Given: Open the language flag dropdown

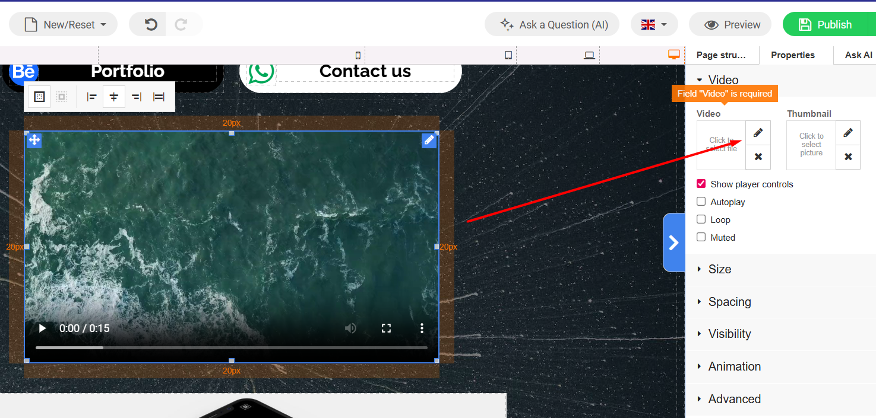Looking at the screenshot, I should [x=654, y=24].
